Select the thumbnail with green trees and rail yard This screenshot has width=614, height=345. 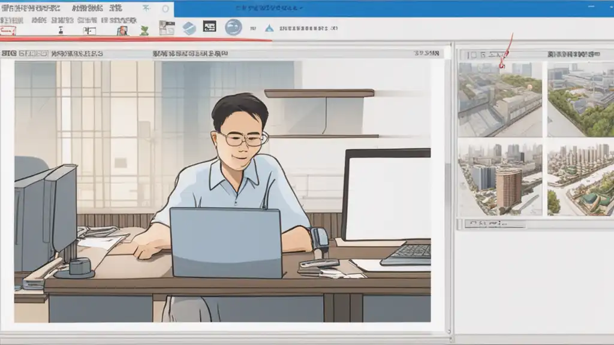(x=580, y=99)
